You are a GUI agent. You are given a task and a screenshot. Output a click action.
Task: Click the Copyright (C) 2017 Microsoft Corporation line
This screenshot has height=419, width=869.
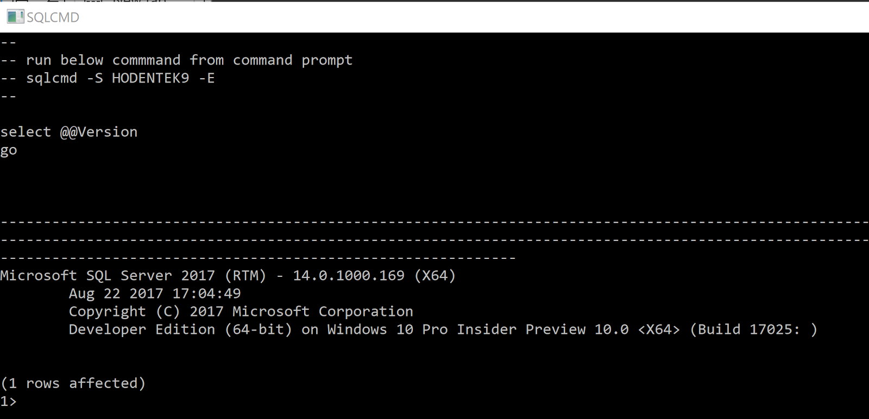pyautogui.click(x=241, y=311)
